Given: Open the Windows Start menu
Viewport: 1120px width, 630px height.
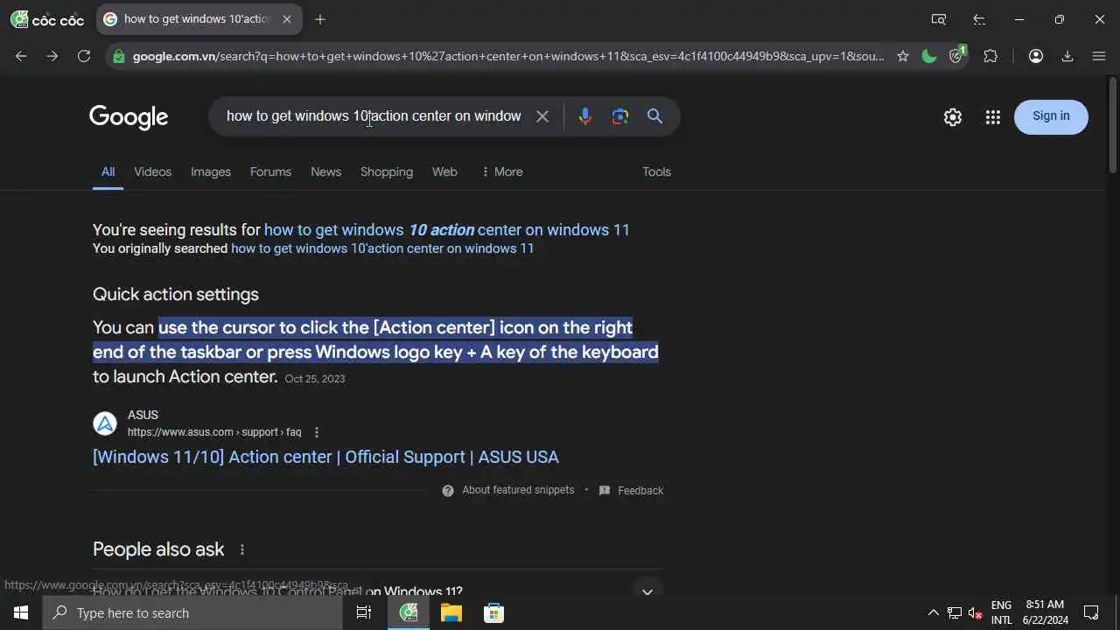Looking at the screenshot, I should pyautogui.click(x=21, y=612).
